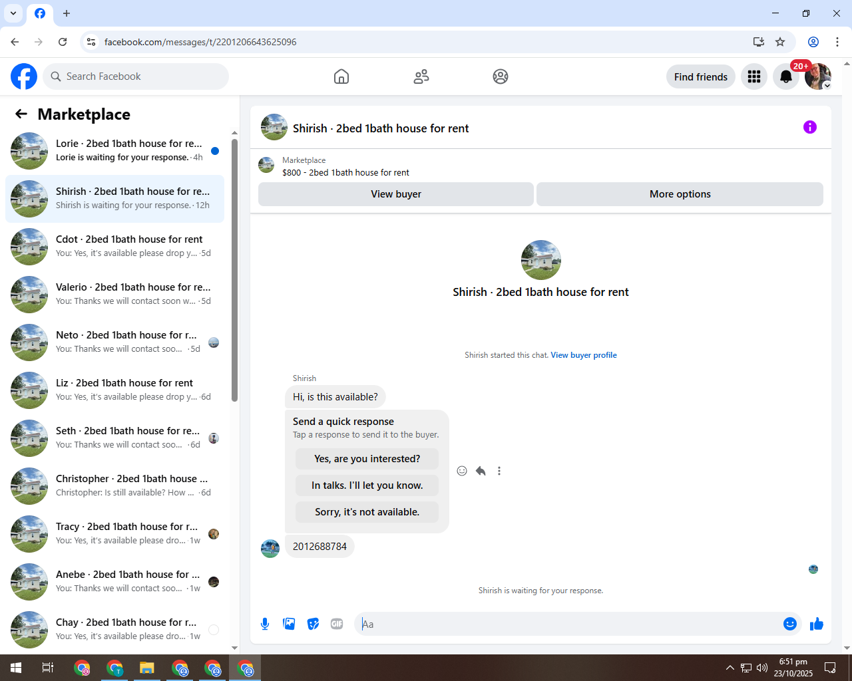Screen dimensions: 852x681
Task: Open the account profile picture menu
Action: (818, 76)
